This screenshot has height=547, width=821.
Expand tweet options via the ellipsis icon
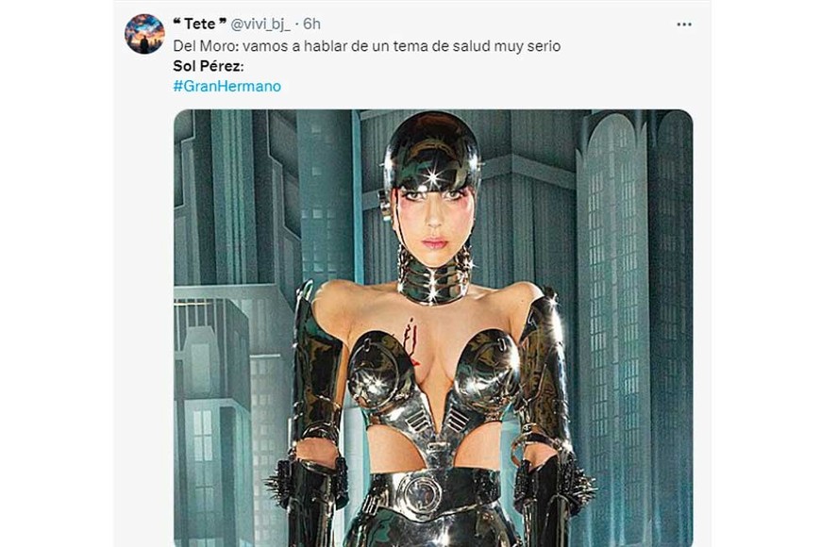point(684,25)
